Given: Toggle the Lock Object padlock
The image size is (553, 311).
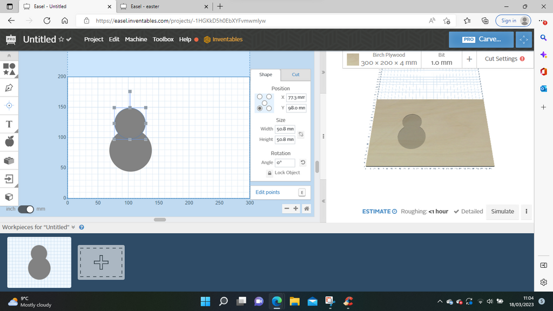Looking at the screenshot, I should (269, 173).
